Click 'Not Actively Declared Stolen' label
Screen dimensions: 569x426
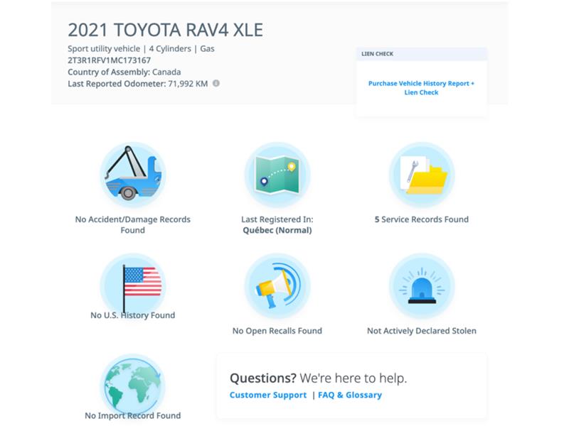422,331
